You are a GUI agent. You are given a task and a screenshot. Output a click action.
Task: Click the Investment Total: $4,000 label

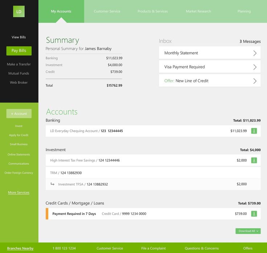pos(250,150)
